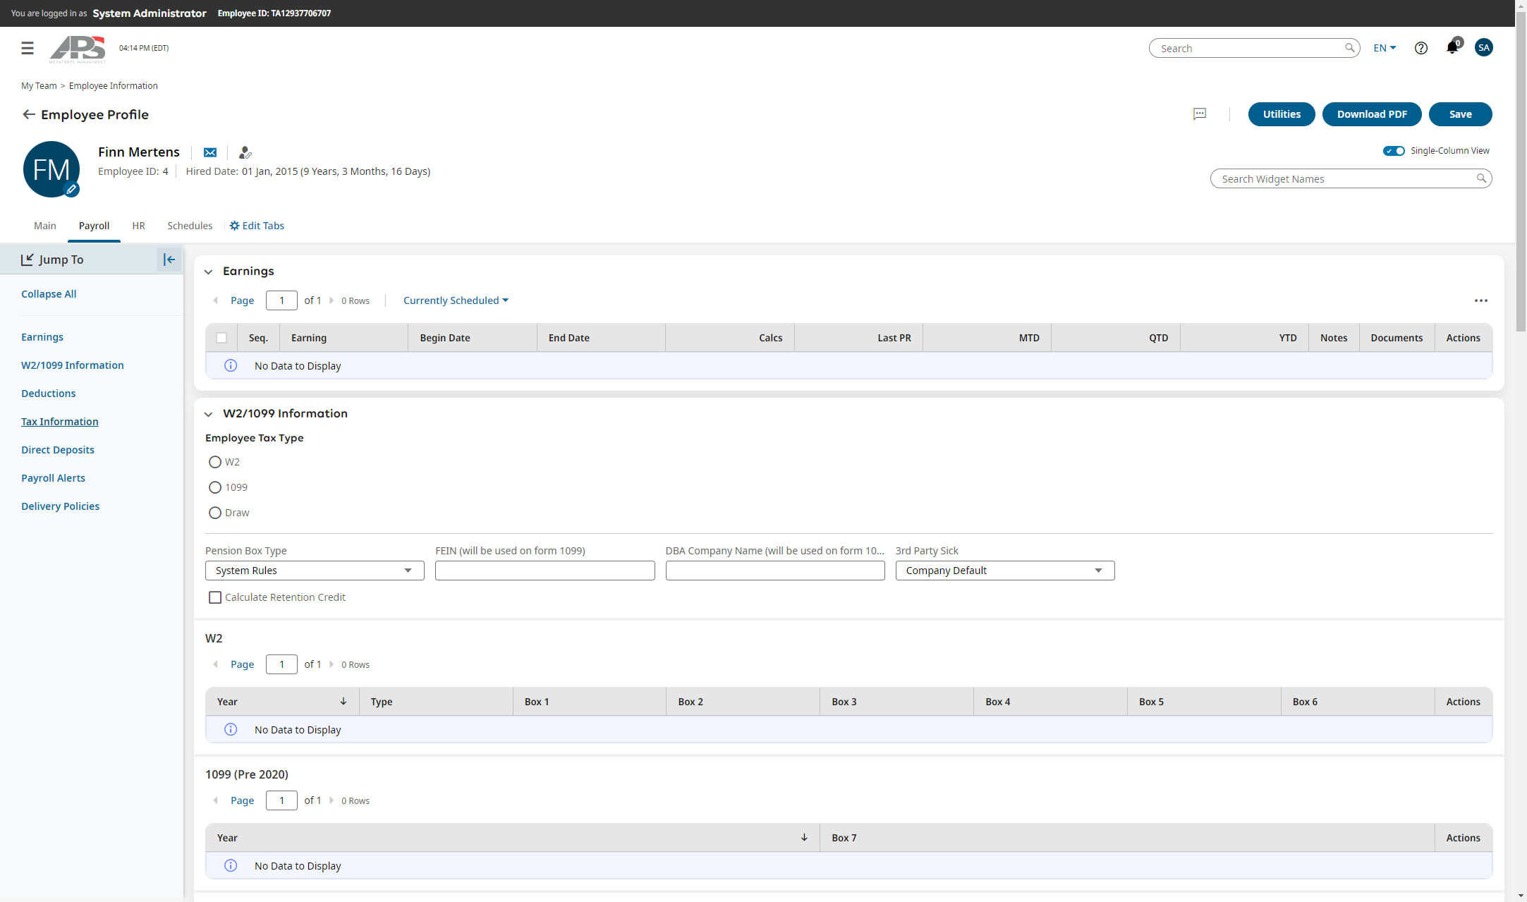Open the comments chat bubble icon
This screenshot has height=902, width=1527.
1200,114
